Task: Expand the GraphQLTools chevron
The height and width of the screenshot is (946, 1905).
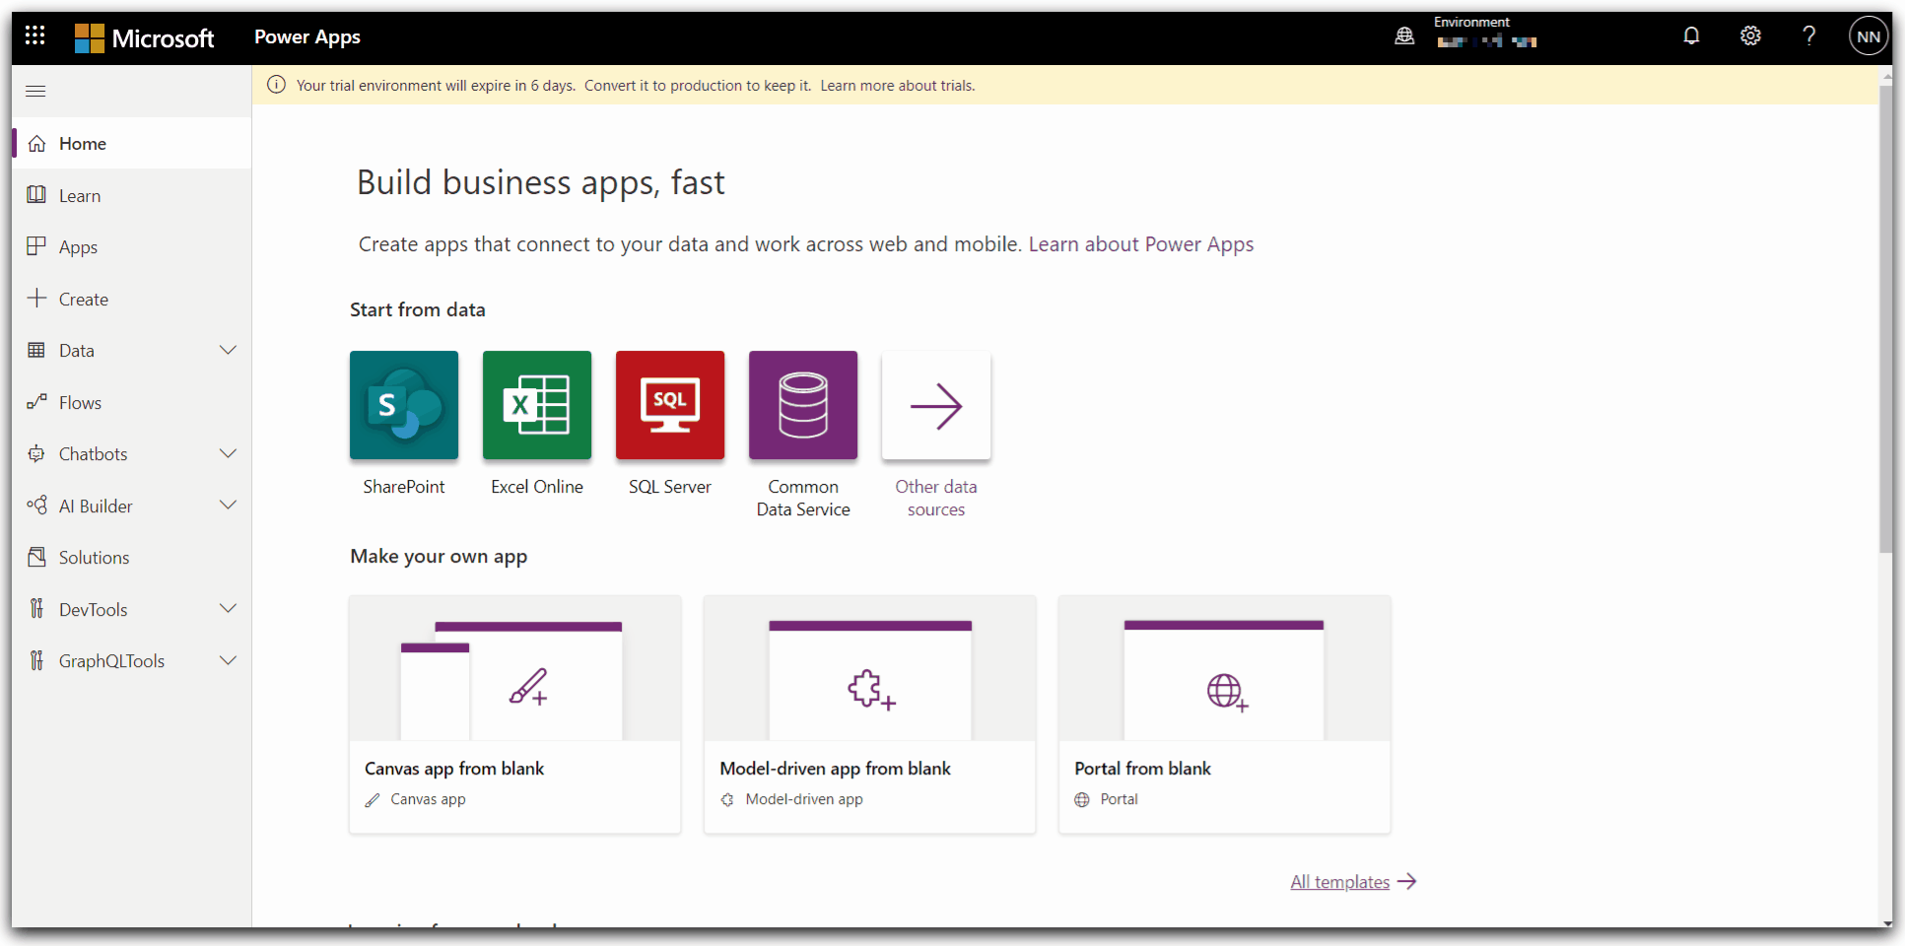Action: pyautogui.click(x=228, y=661)
